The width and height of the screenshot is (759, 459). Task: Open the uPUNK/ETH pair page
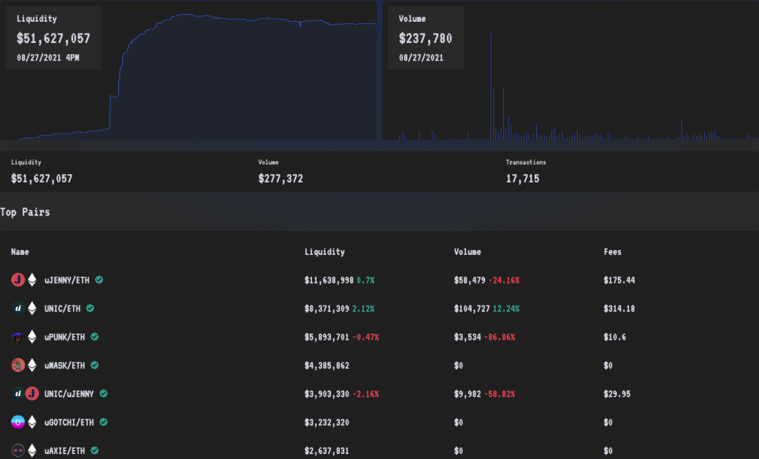(65, 338)
